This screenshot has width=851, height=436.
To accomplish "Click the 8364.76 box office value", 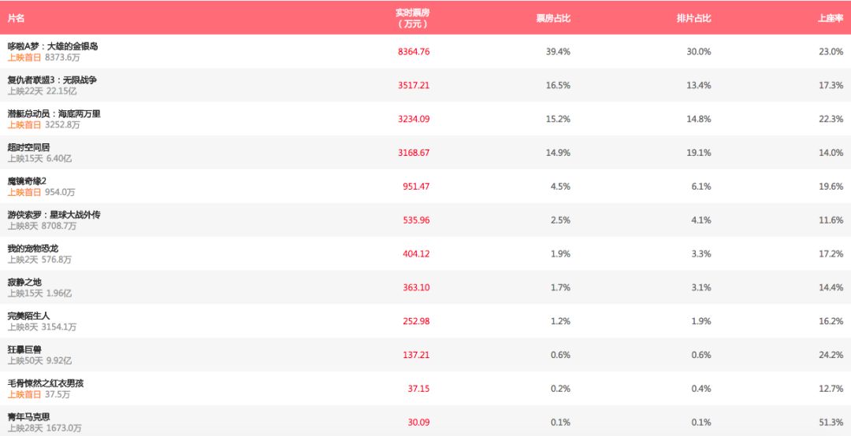I will 414,52.
